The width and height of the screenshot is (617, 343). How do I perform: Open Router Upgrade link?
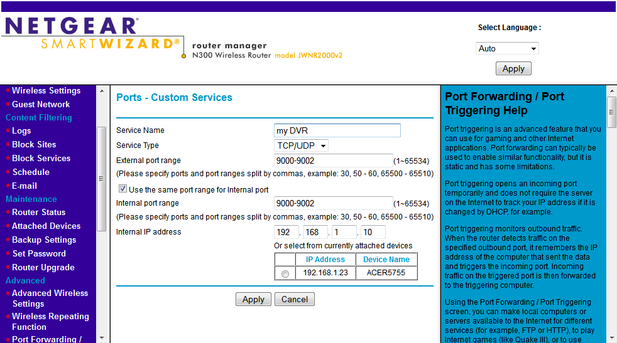click(x=43, y=267)
